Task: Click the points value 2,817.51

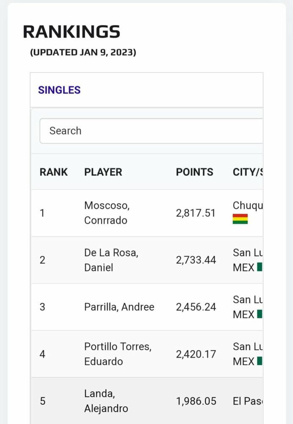Action: pos(196,213)
